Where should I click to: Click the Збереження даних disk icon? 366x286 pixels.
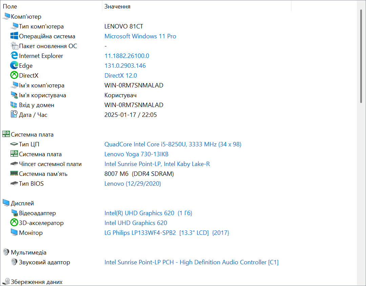coord(6,282)
